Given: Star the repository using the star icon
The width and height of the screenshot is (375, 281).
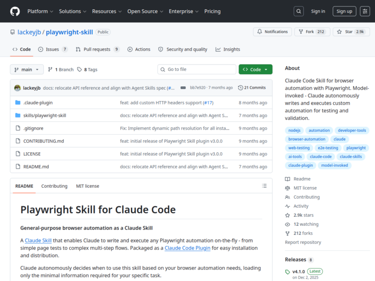Looking at the screenshot, I should [x=339, y=32].
